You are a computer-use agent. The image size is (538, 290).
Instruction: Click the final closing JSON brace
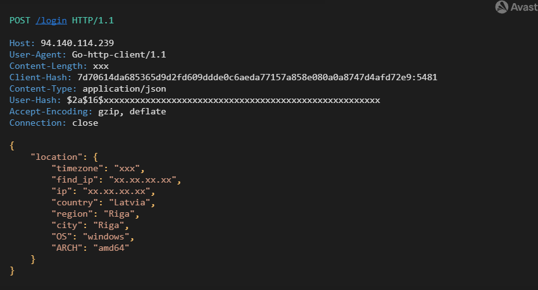(12, 271)
